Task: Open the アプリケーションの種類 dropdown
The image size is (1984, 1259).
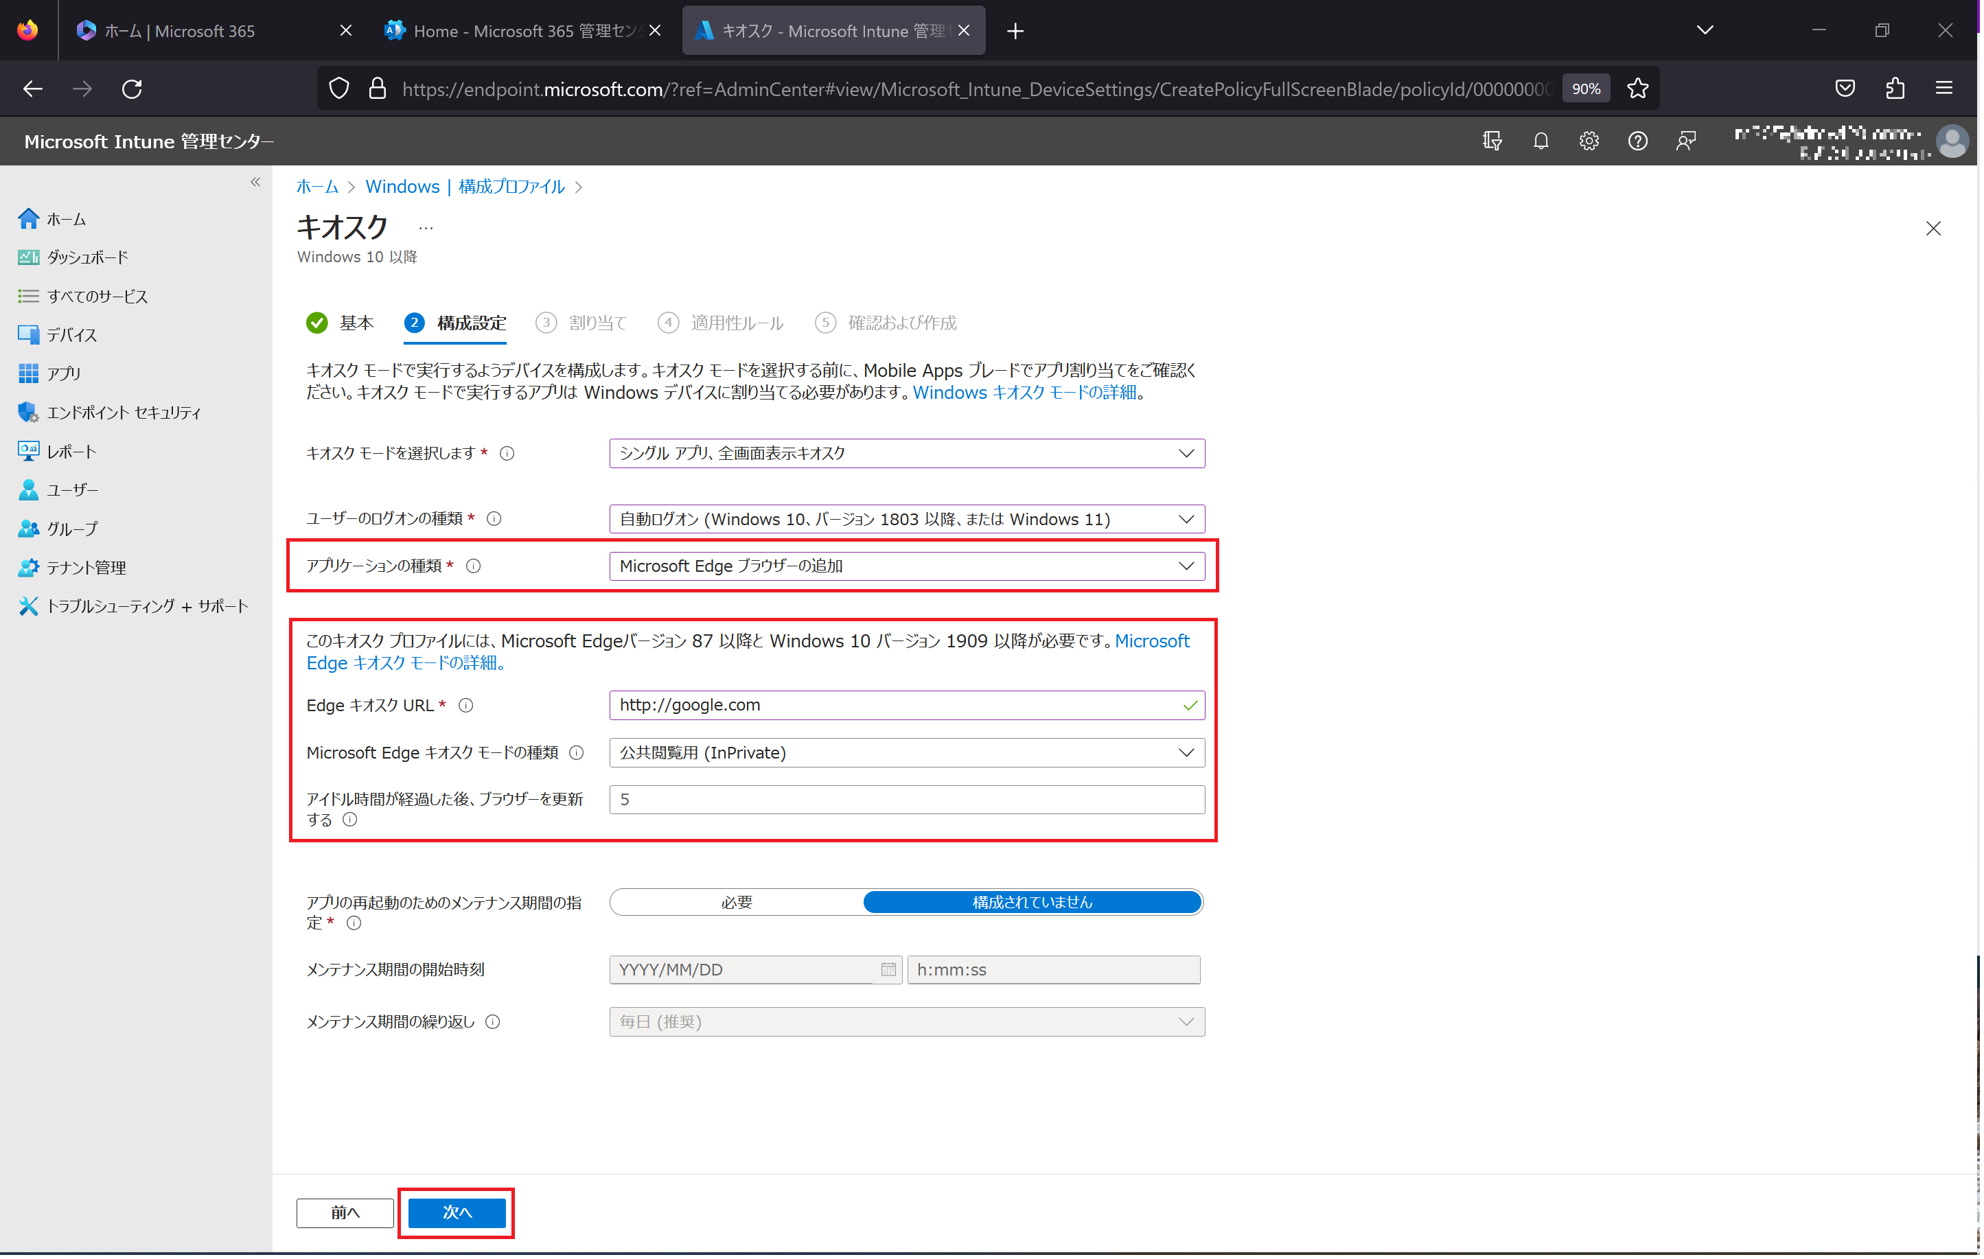Action: [x=908, y=567]
